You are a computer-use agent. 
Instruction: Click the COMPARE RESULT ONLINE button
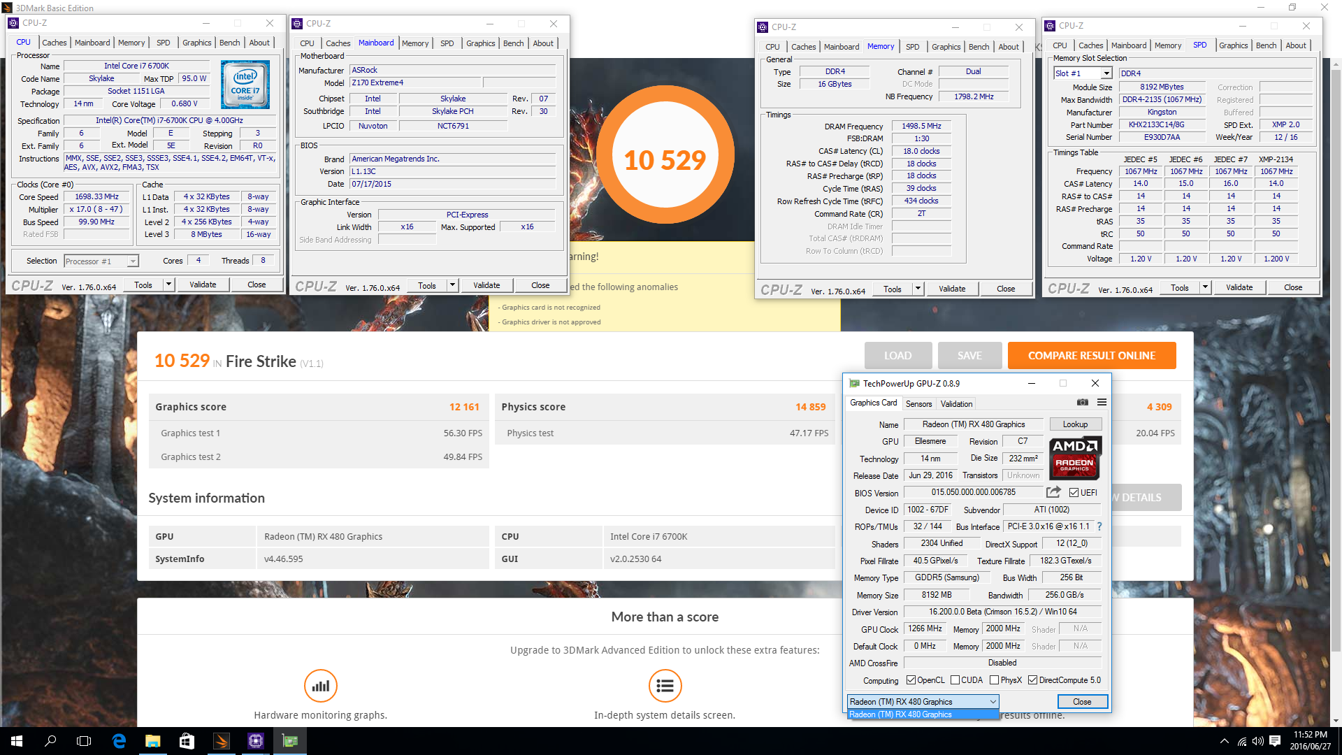[1091, 356]
